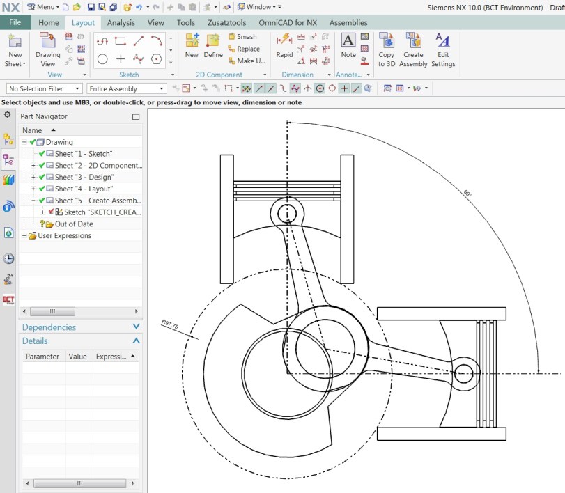Enable the Midpoint snap option
565x493 pixels.
[270, 88]
